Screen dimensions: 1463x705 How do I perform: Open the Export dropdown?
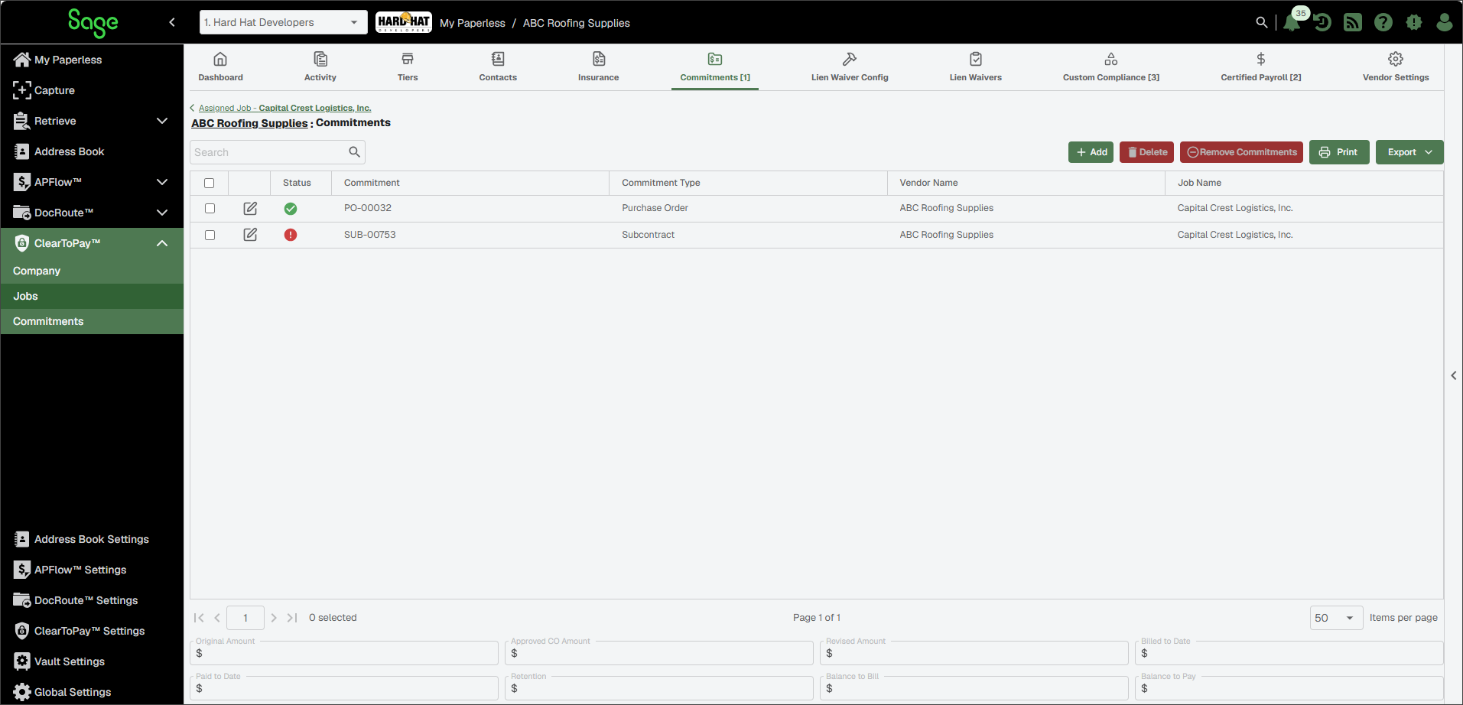1409,152
